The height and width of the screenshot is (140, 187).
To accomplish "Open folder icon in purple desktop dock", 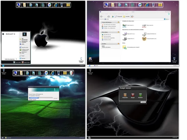I will coord(113,5).
